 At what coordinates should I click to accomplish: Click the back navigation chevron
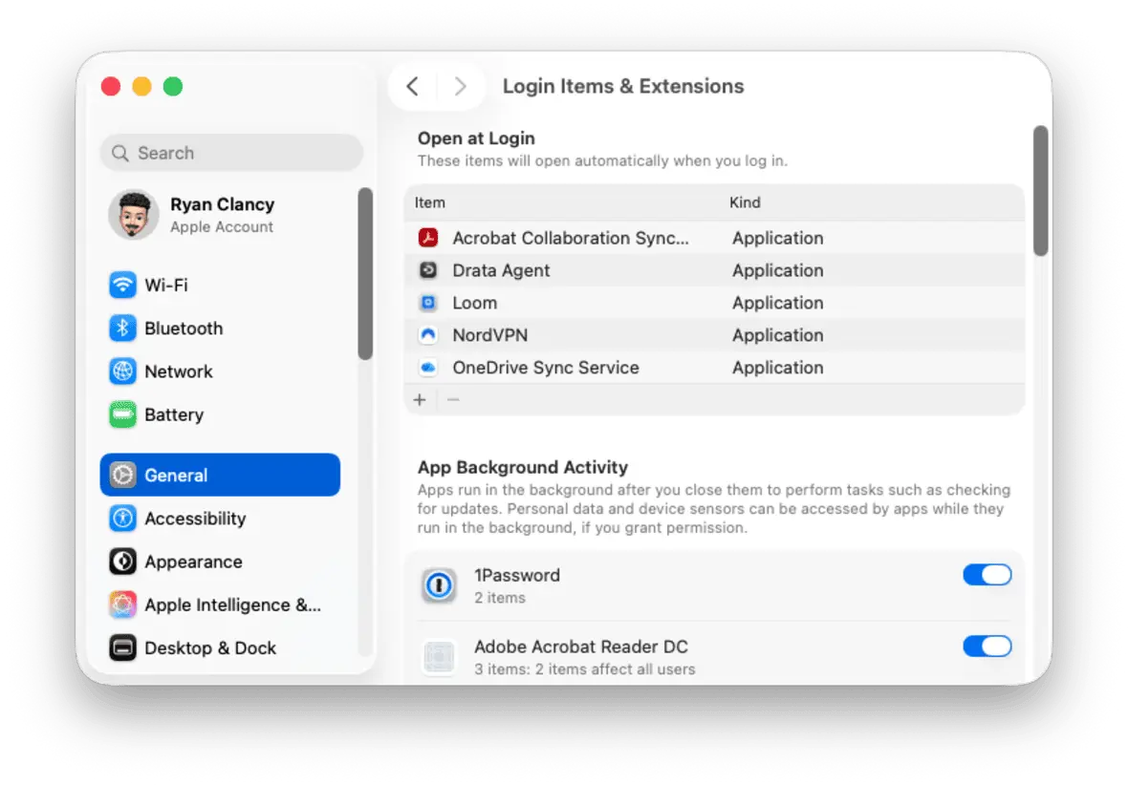click(411, 86)
